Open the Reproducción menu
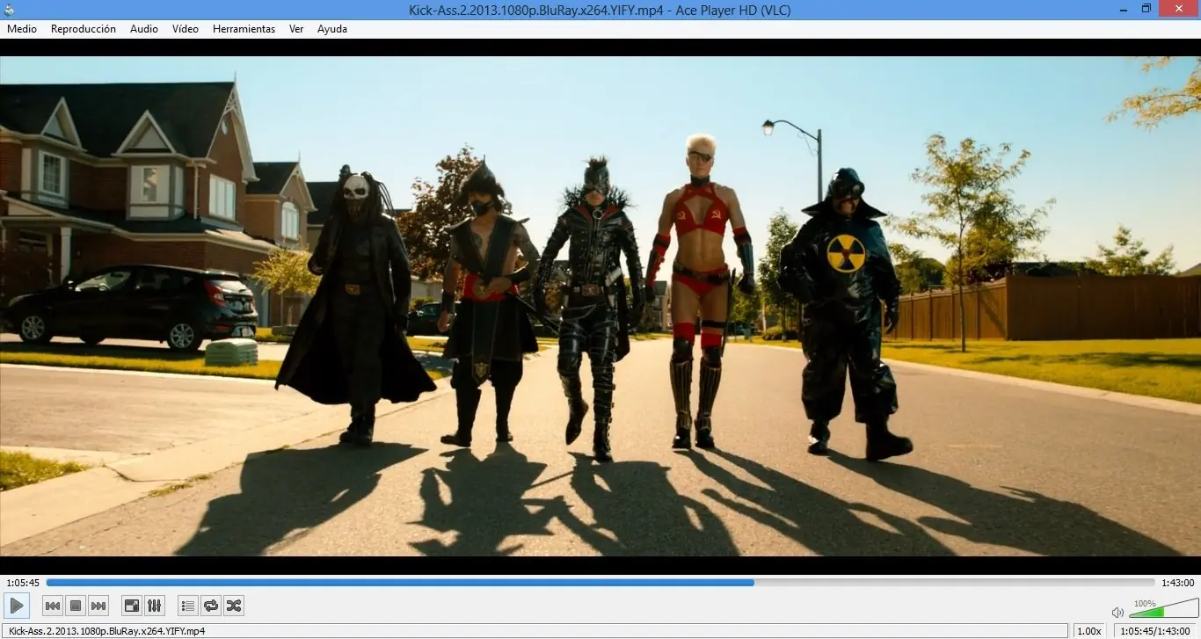Image resolution: width=1201 pixels, height=639 pixels. [x=84, y=29]
